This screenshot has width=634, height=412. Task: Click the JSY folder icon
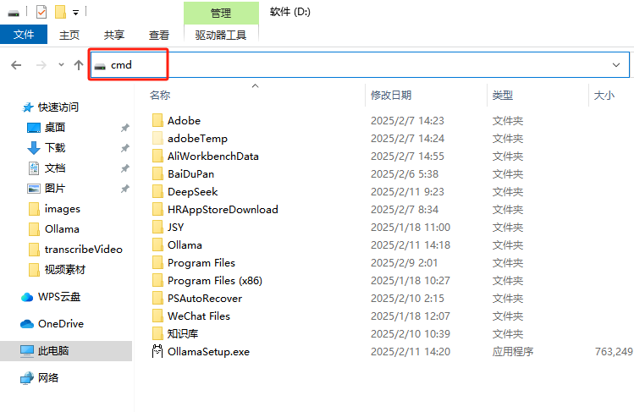(x=157, y=227)
